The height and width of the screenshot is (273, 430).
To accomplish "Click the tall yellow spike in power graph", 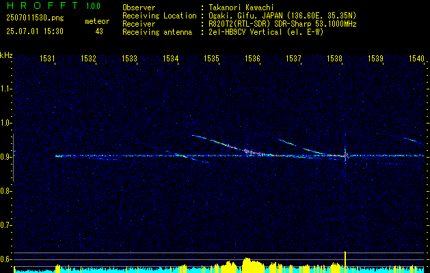I will pyautogui.click(x=345, y=260).
